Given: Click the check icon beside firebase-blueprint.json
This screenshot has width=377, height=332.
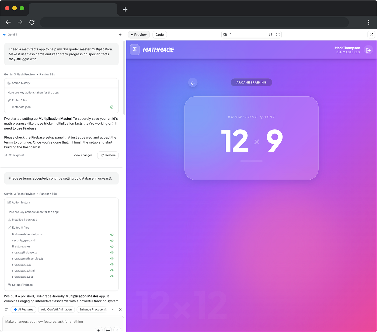Looking at the screenshot, I should click(112, 235).
